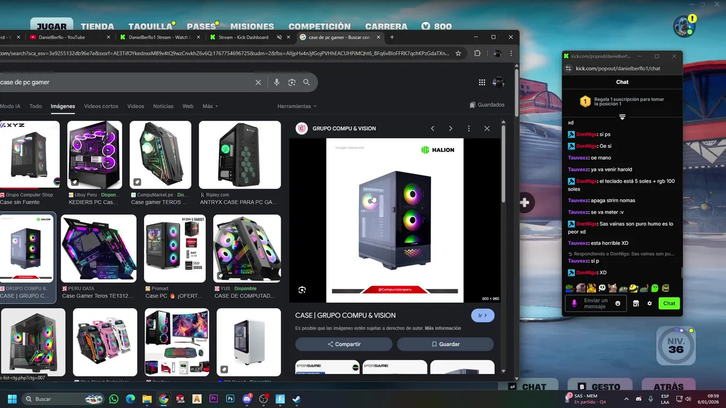726x408 pixels.
Task: Clear the search box with the X icon
Action: coord(258,82)
